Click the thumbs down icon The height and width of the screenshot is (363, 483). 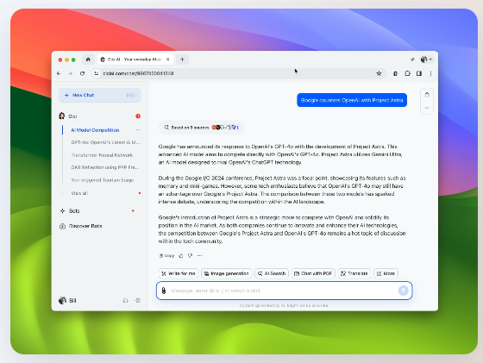[191, 255]
